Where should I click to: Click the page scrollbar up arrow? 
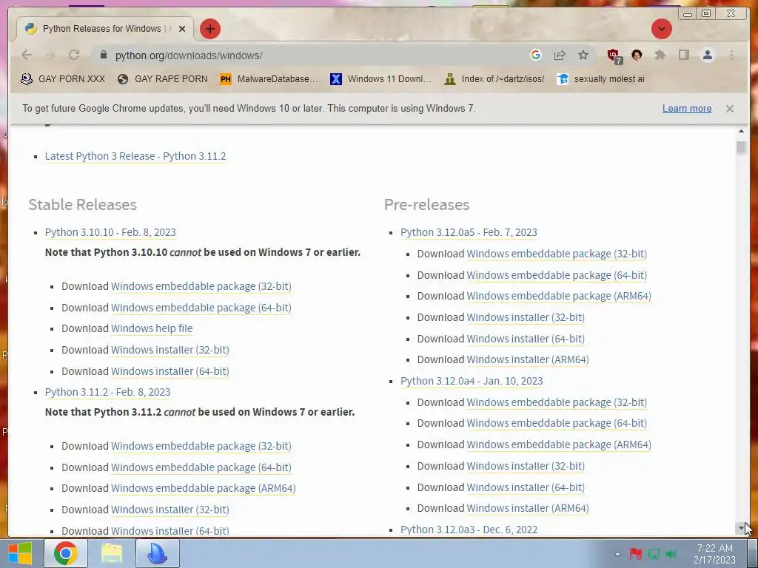coord(741,132)
